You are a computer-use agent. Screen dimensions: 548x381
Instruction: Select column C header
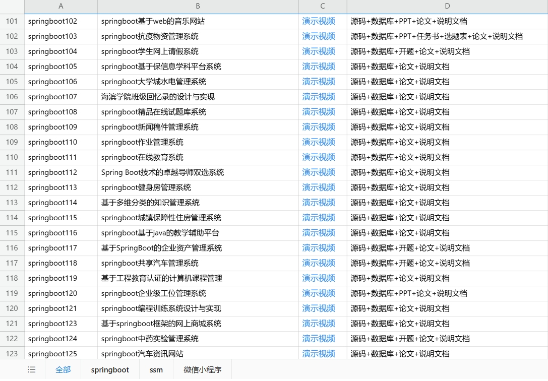[323, 6]
